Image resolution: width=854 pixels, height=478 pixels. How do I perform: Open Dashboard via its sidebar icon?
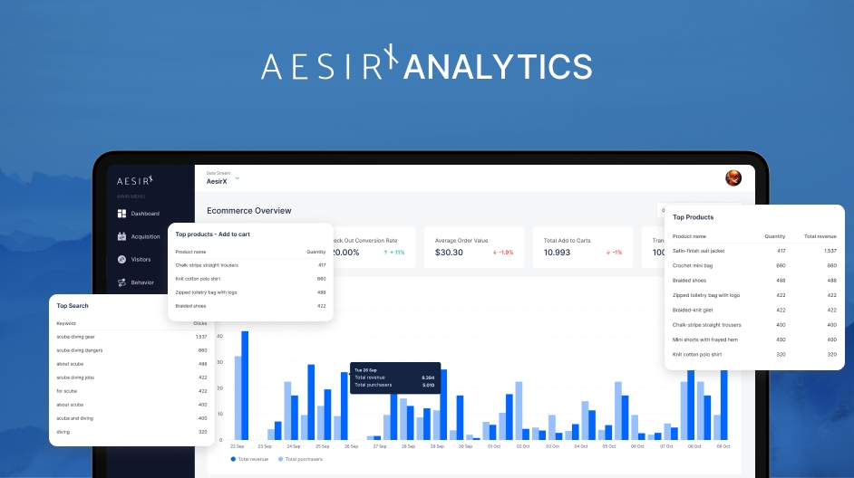coord(121,214)
